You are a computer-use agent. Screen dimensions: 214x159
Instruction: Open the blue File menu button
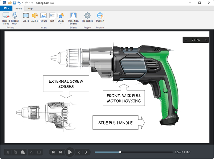6,8
